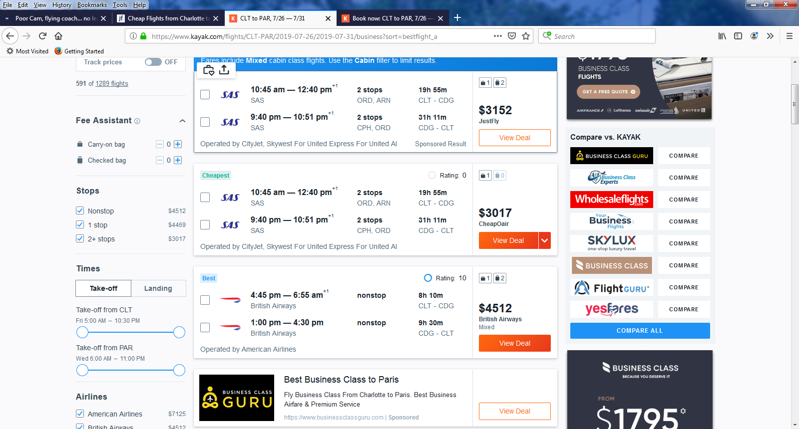Save page to Pocket
Image resolution: width=799 pixels, height=429 pixels.
(512, 36)
